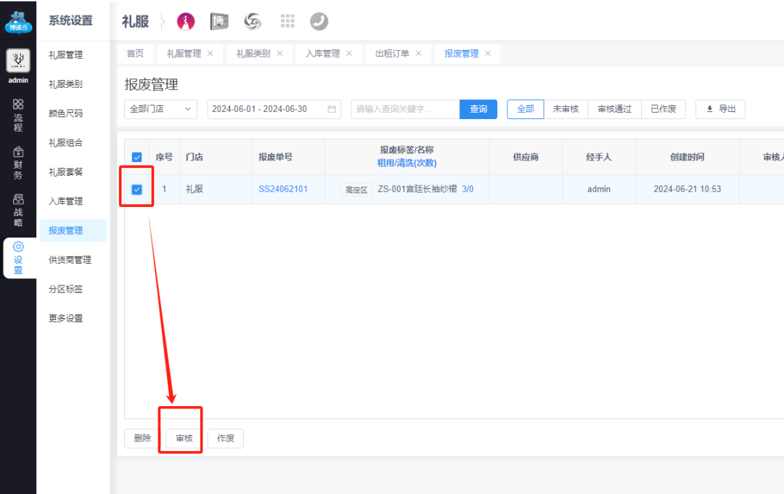
Task: Open the admin avatar profile
Action: [x=18, y=60]
